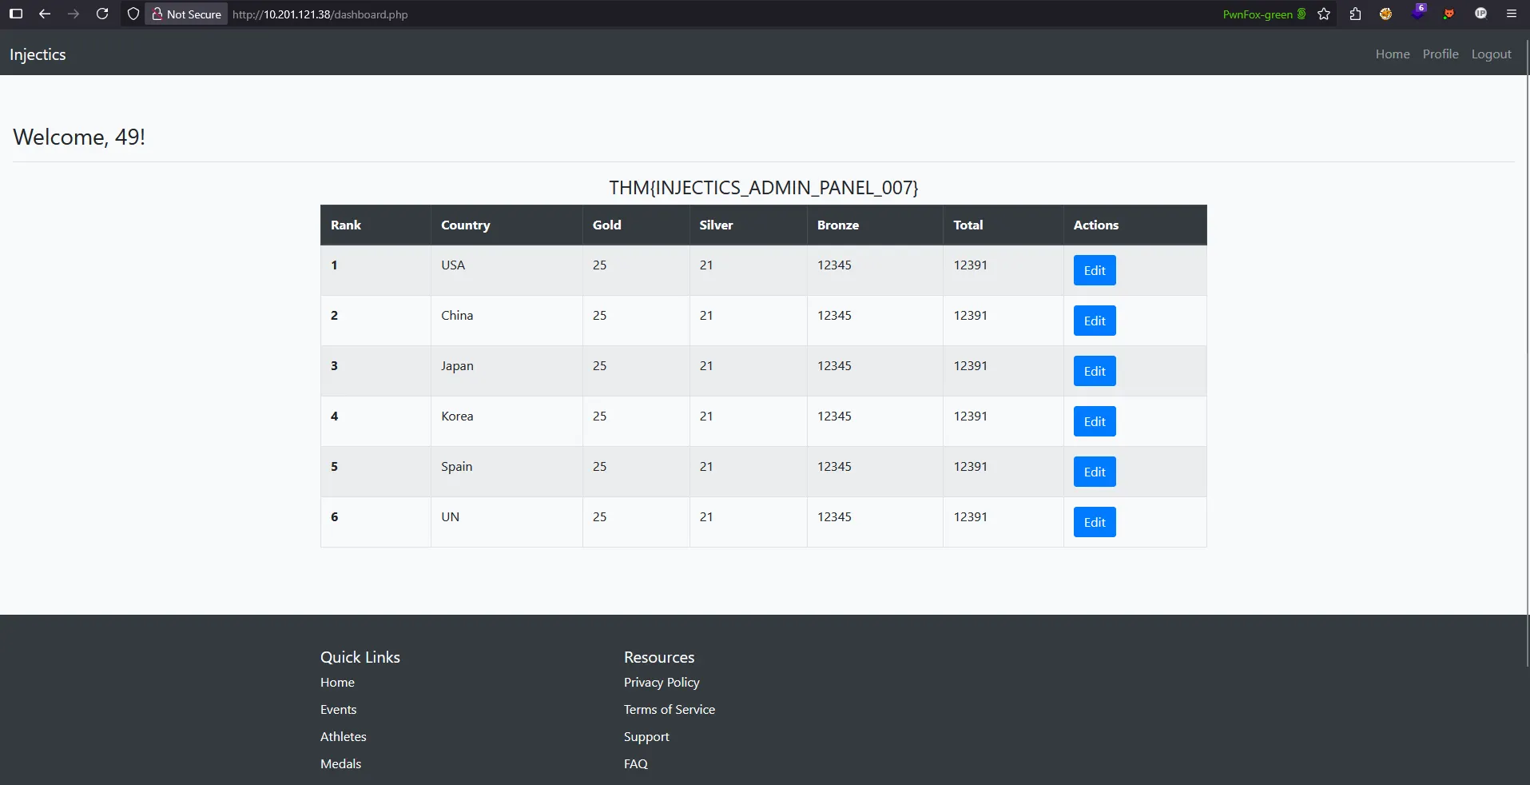Open the IP address lookup extension icon

1480,14
